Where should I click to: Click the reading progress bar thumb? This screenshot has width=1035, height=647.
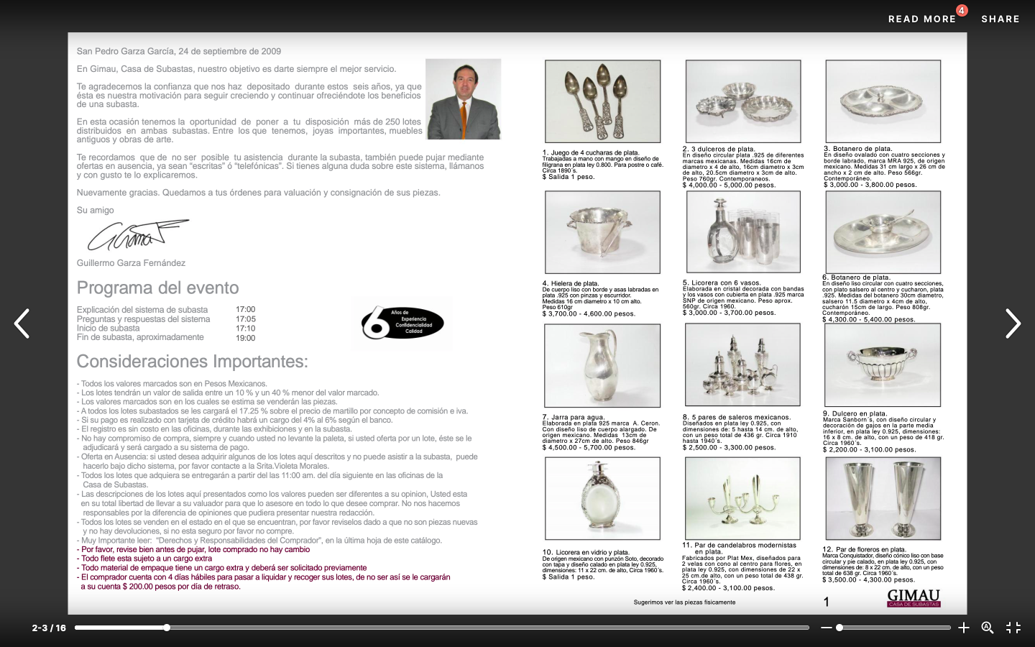point(167,628)
